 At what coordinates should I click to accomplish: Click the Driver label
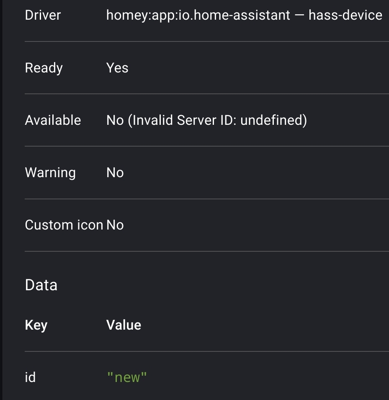click(43, 15)
